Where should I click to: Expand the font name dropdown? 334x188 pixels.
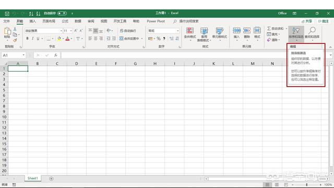click(61, 31)
